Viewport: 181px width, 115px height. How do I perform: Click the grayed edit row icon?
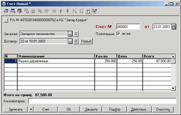[47, 11]
